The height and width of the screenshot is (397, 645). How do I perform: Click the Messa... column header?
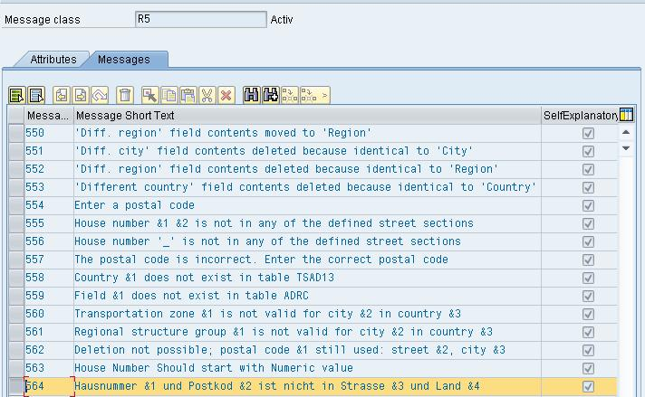pyautogui.click(x=49, y=116)
